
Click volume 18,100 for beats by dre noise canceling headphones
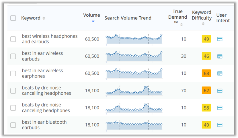(x=92, y=108)
